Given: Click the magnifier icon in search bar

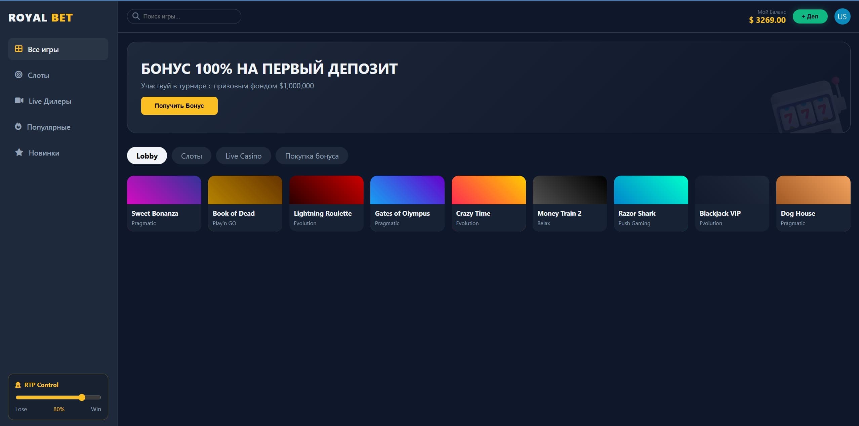Looking at the screenshot, I should [136, 16].
